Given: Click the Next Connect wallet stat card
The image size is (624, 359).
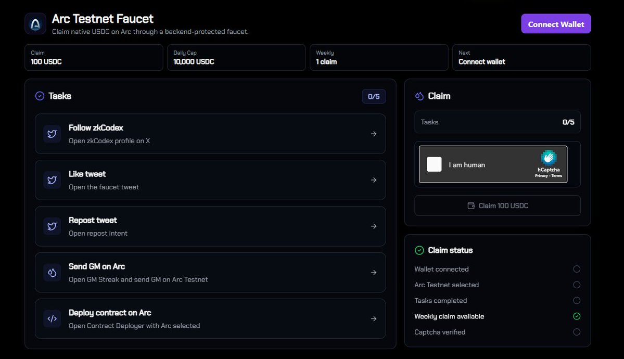Looking at the screenshot, I should point(521,57).
